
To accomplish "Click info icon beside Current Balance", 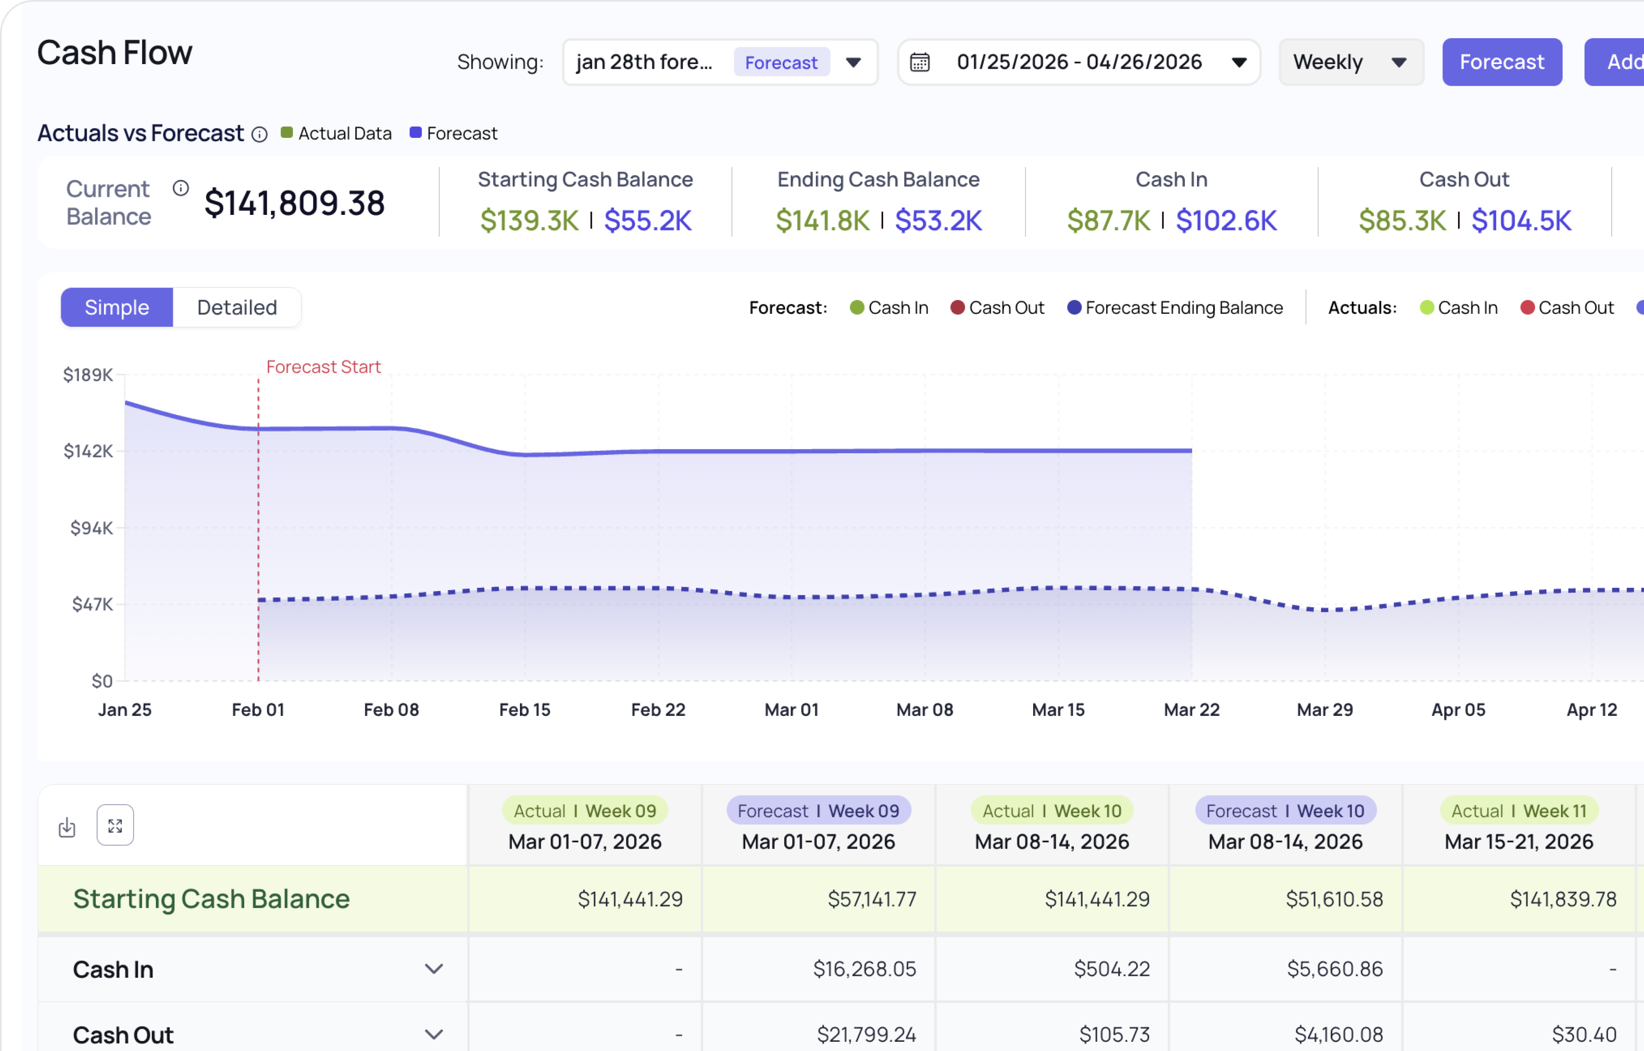I will click(x=180, y=189).
